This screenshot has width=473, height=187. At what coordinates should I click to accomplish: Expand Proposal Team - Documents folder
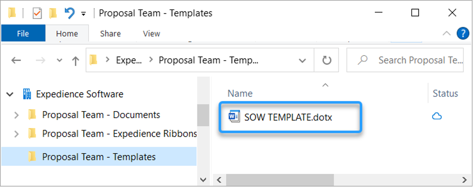(17, 115)
